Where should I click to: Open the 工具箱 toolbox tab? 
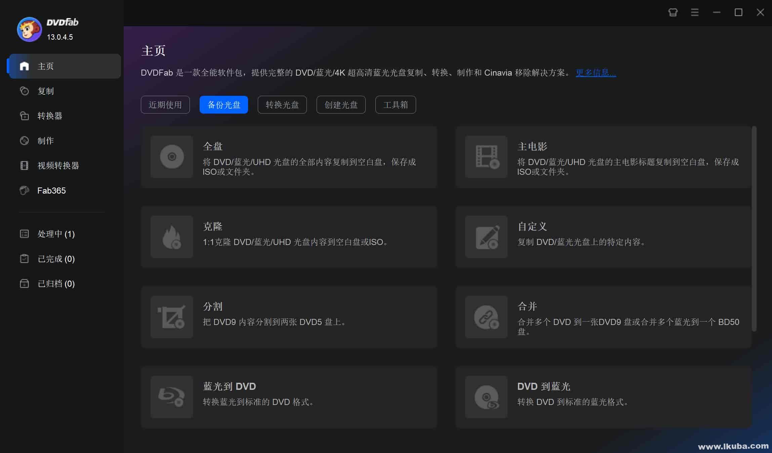[x=396, y=105]
